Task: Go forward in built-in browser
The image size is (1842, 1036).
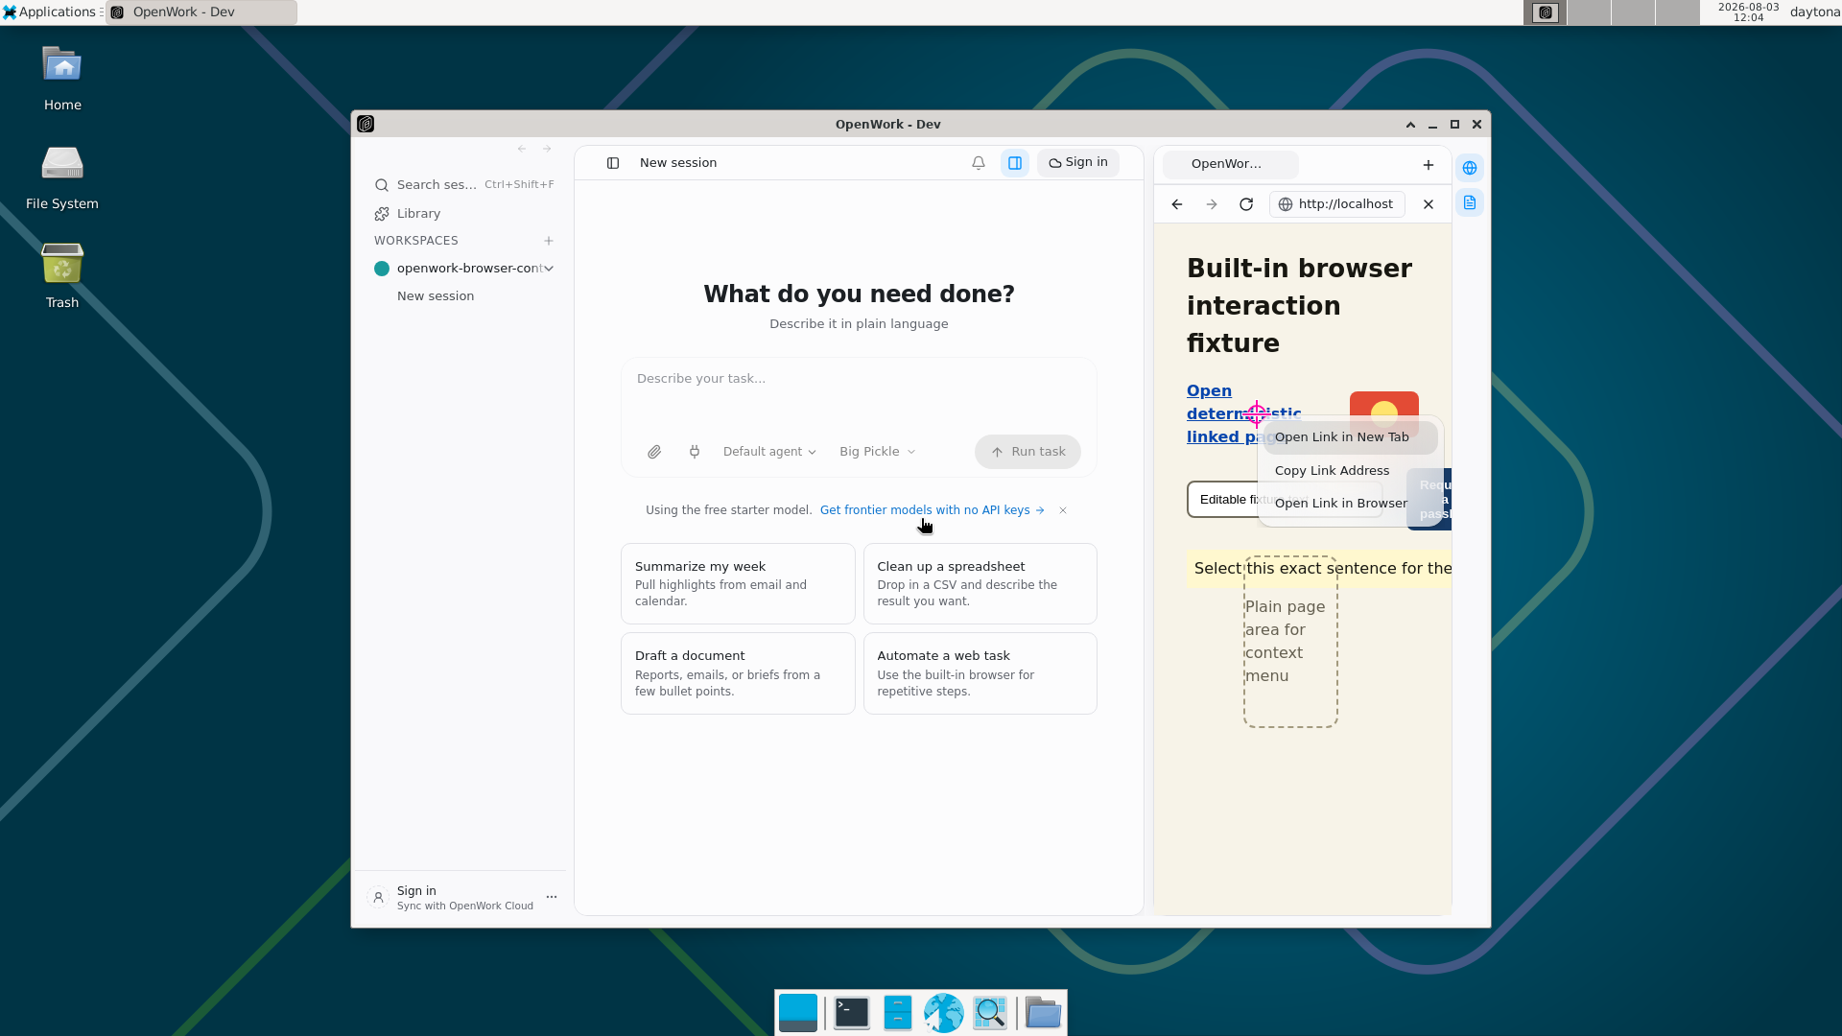Action: (x=1212, y=204)
